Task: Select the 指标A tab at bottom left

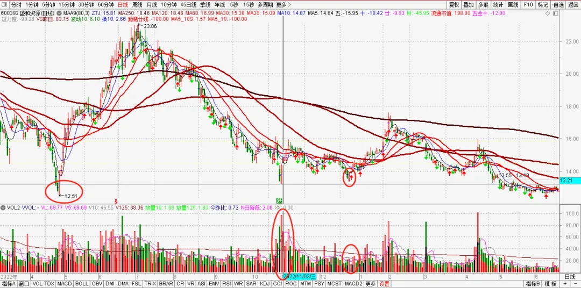Action: point(8,284)
